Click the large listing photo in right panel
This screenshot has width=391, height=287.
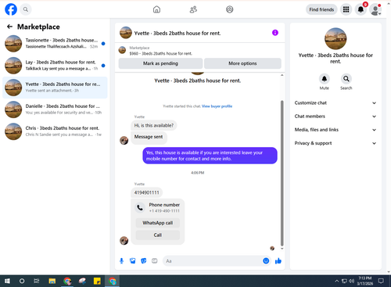tap(335, 38)
